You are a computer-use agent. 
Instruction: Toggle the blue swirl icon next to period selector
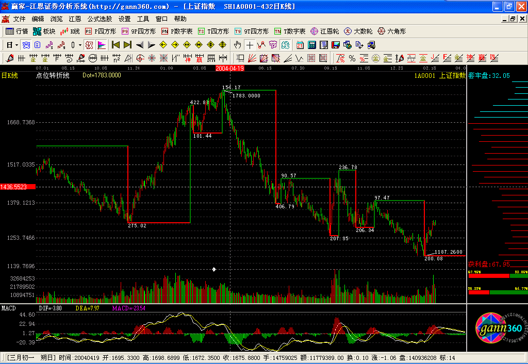click(x=26, y=45)
